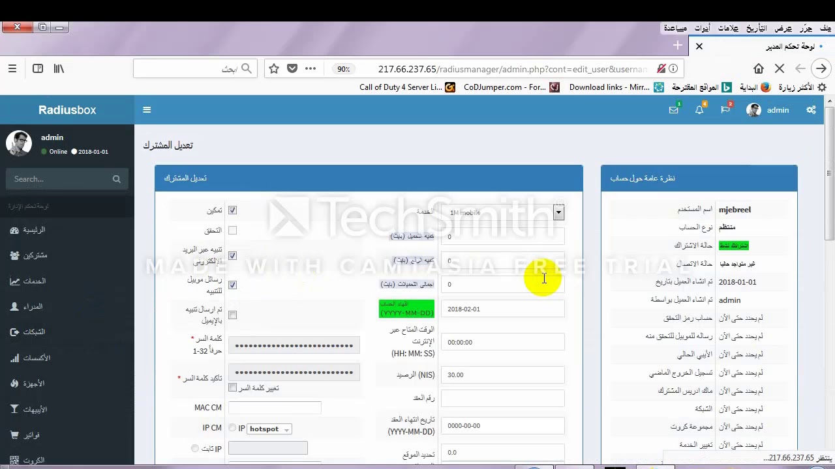Click the رقم العقد contract number field
This screenshot has height=469, width=835.
pyautogui.click(x=502, y=398)
